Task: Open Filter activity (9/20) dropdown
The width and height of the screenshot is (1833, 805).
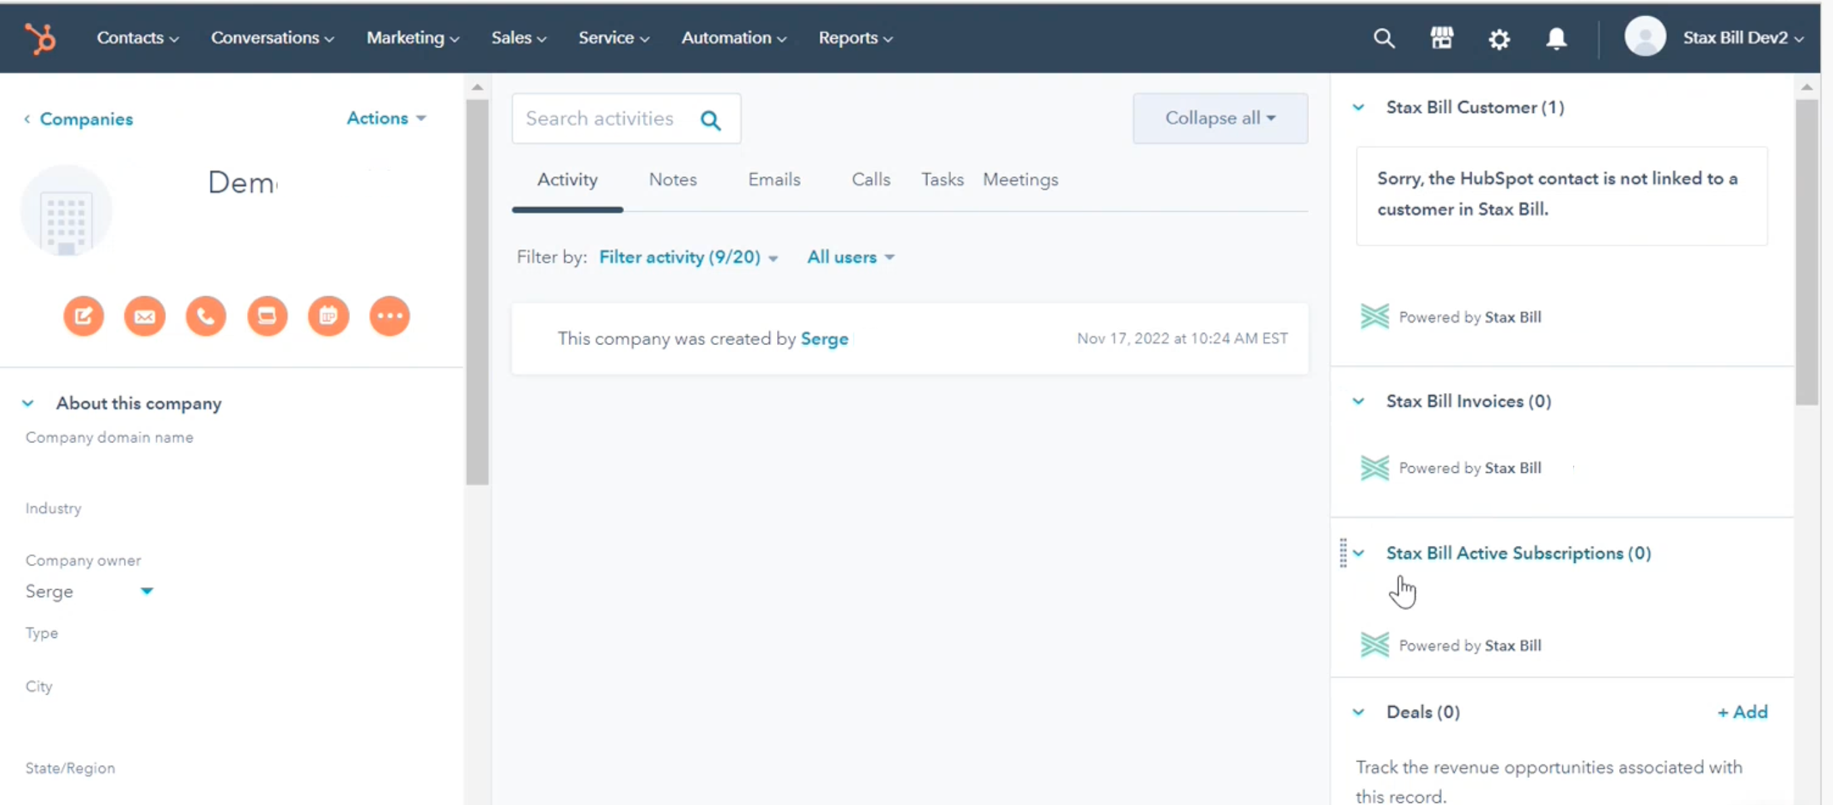Action: pos(688,258)
